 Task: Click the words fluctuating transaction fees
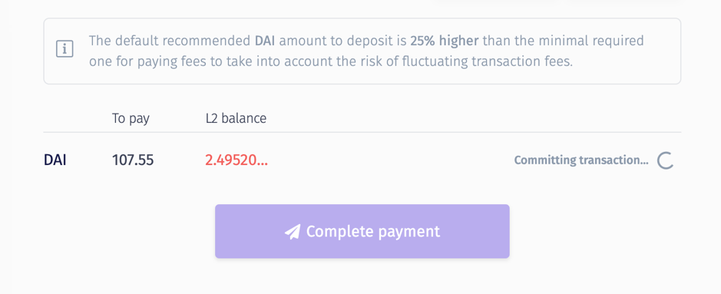(487, 61)
